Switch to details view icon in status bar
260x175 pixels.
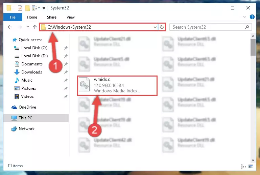[x=243, y=166]
